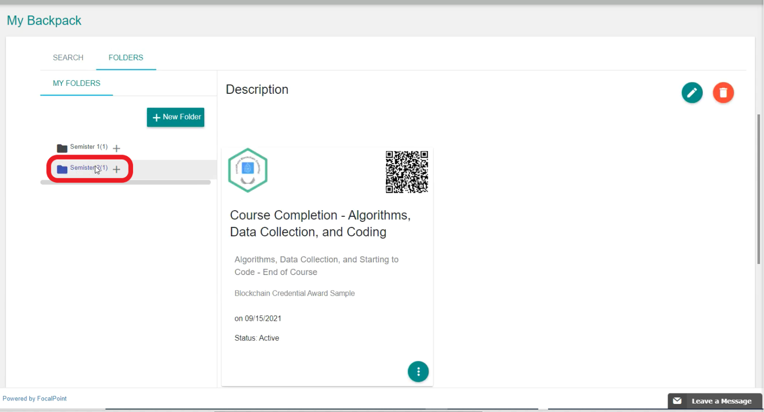This screenshot has height=412, width=764.
Task: Click the Semister 1 folder icon
Action: pyautogui.click(x=62, y=148)
